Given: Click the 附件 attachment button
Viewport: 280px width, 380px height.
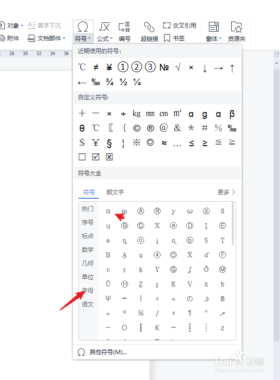Looking at the screenshot, I should click(9, 38).
